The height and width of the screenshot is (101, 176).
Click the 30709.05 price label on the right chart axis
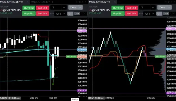click(x=171, y=49)
